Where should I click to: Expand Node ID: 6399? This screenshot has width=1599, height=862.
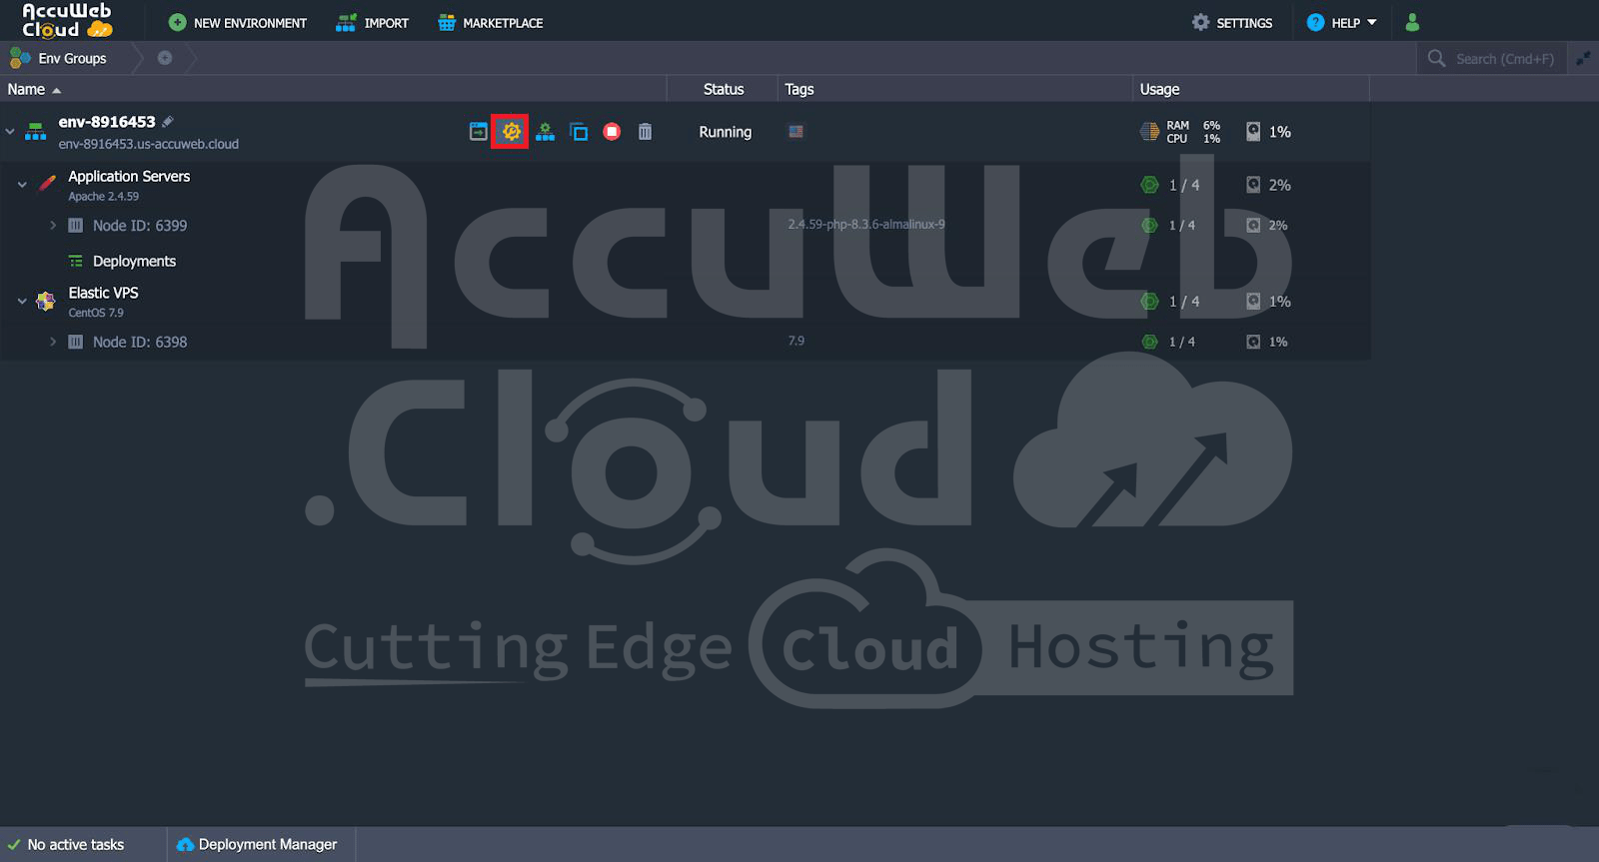[53, 226]
